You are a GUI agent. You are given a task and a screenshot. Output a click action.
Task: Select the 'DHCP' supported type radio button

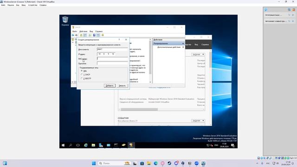pyautogui.click(x=82, y=75)
